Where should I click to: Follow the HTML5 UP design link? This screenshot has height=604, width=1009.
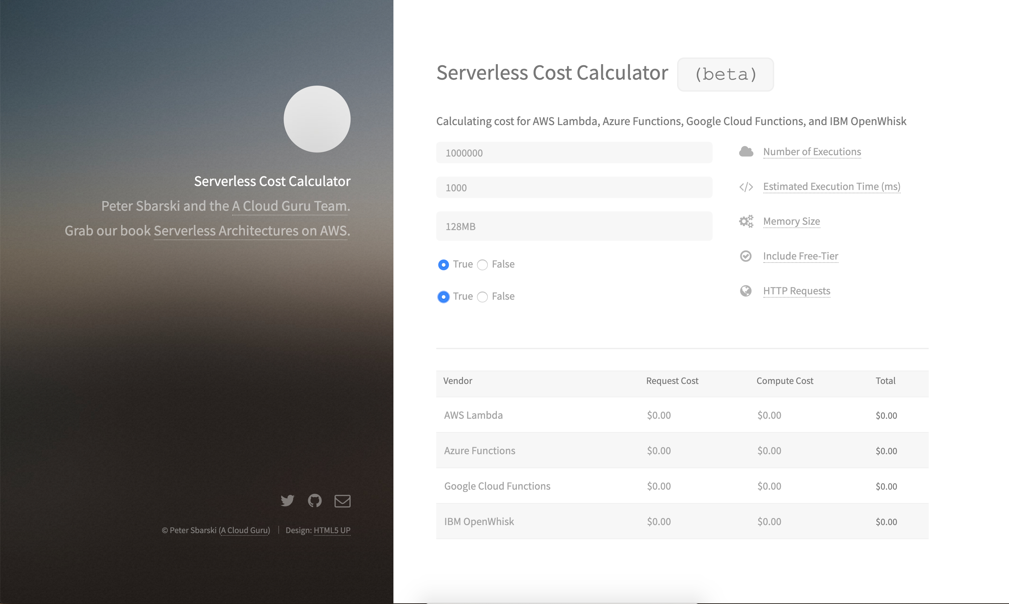[332, 530]
